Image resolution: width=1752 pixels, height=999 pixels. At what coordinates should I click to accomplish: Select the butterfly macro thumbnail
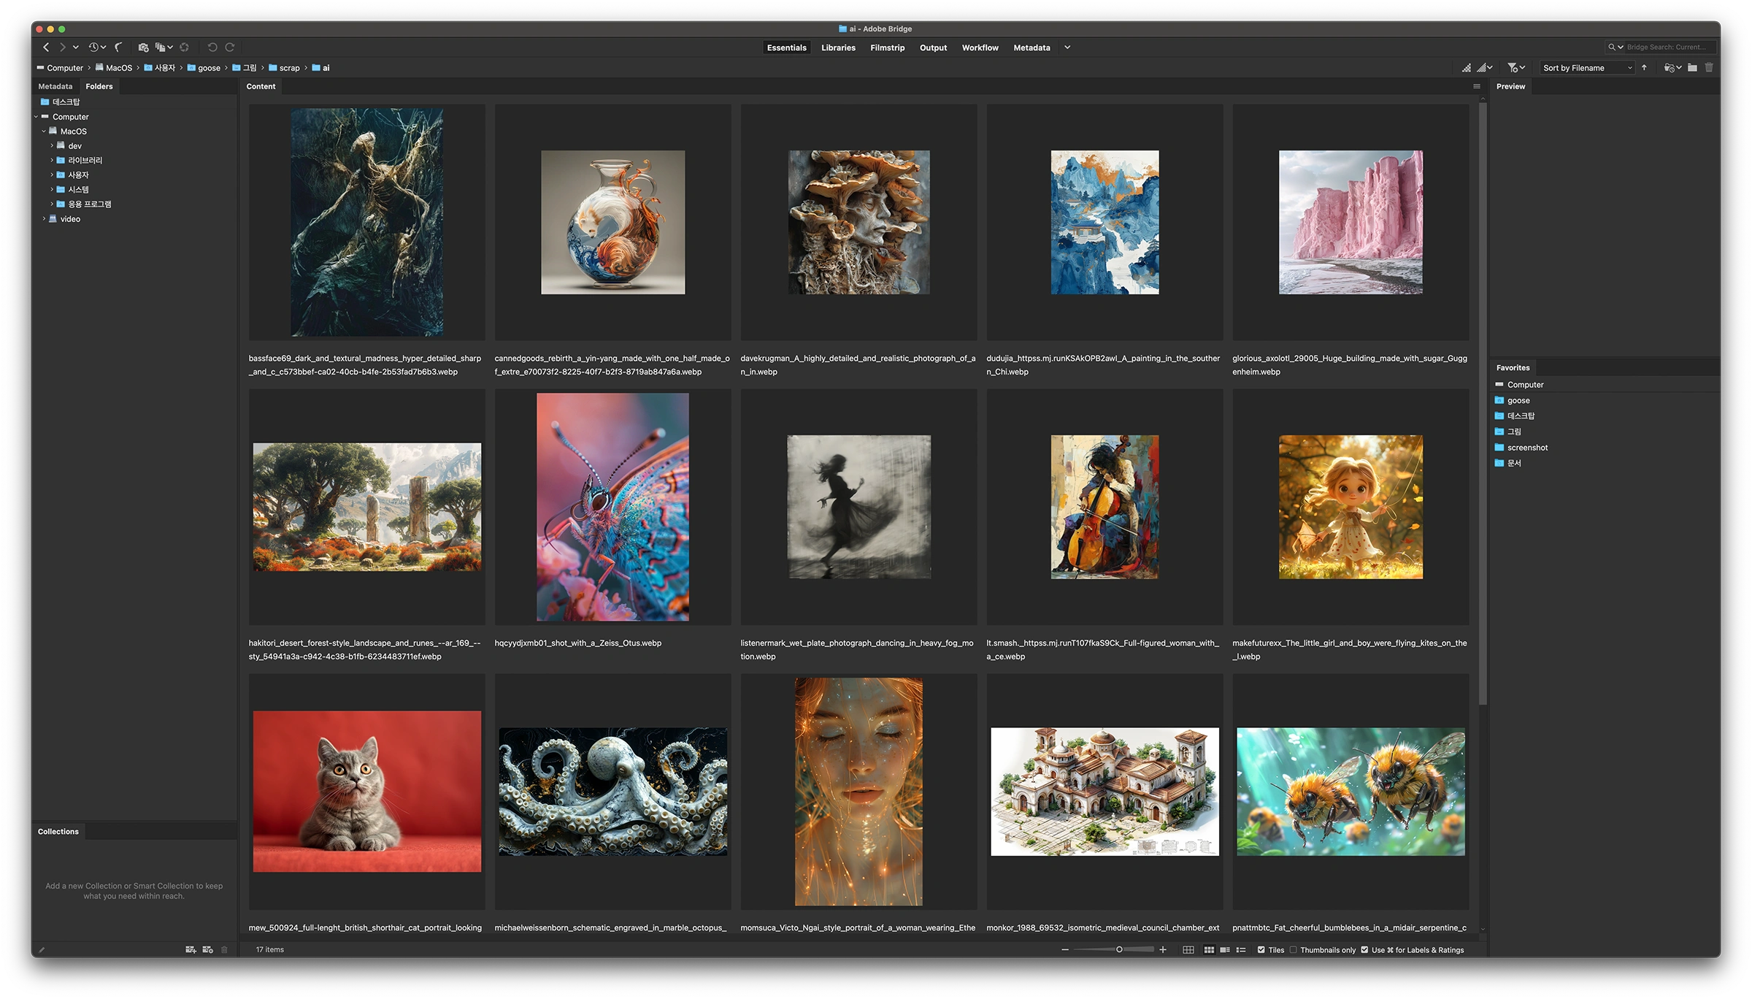[x=612, y=507]
